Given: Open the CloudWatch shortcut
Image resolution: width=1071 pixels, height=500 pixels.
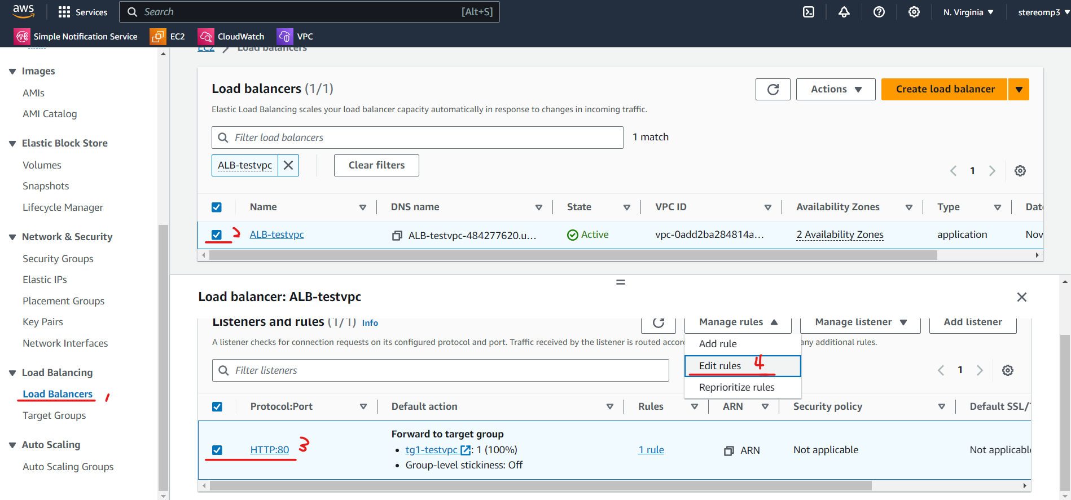Looking at the screenshot, I should pos(231,37).
